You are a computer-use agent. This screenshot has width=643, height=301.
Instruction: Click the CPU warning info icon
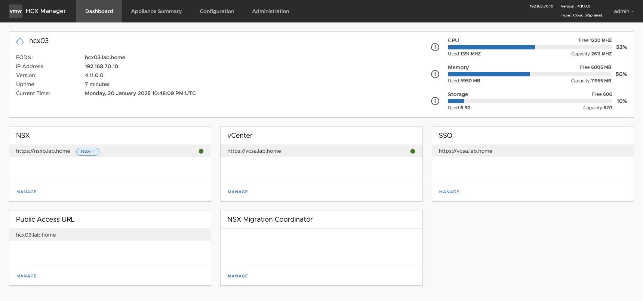pyautogui.click(x=435, y=47)
